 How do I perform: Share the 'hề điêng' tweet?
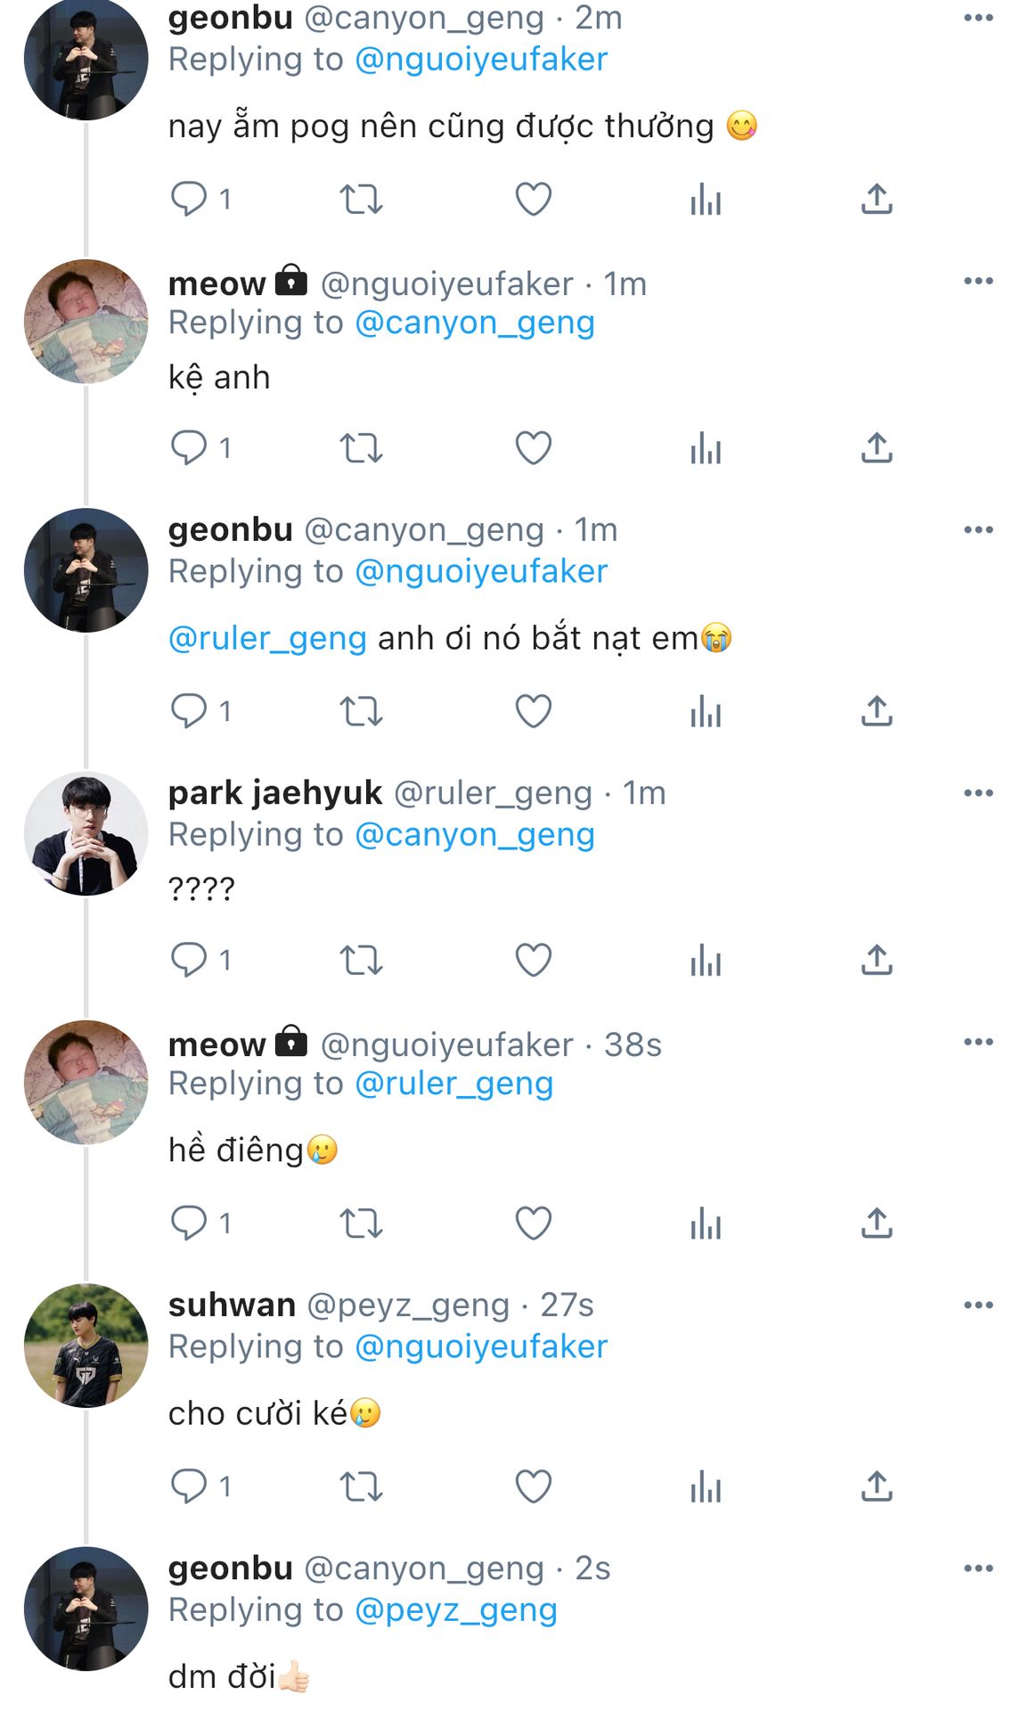(x=877, y=1223)
